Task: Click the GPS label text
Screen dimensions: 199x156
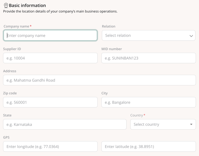Action: point(7,137)
